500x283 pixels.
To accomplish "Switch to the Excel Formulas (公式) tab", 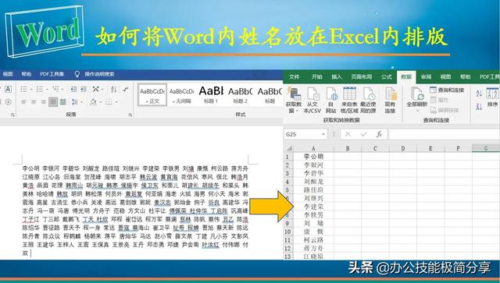I will [x=387, y=77].
